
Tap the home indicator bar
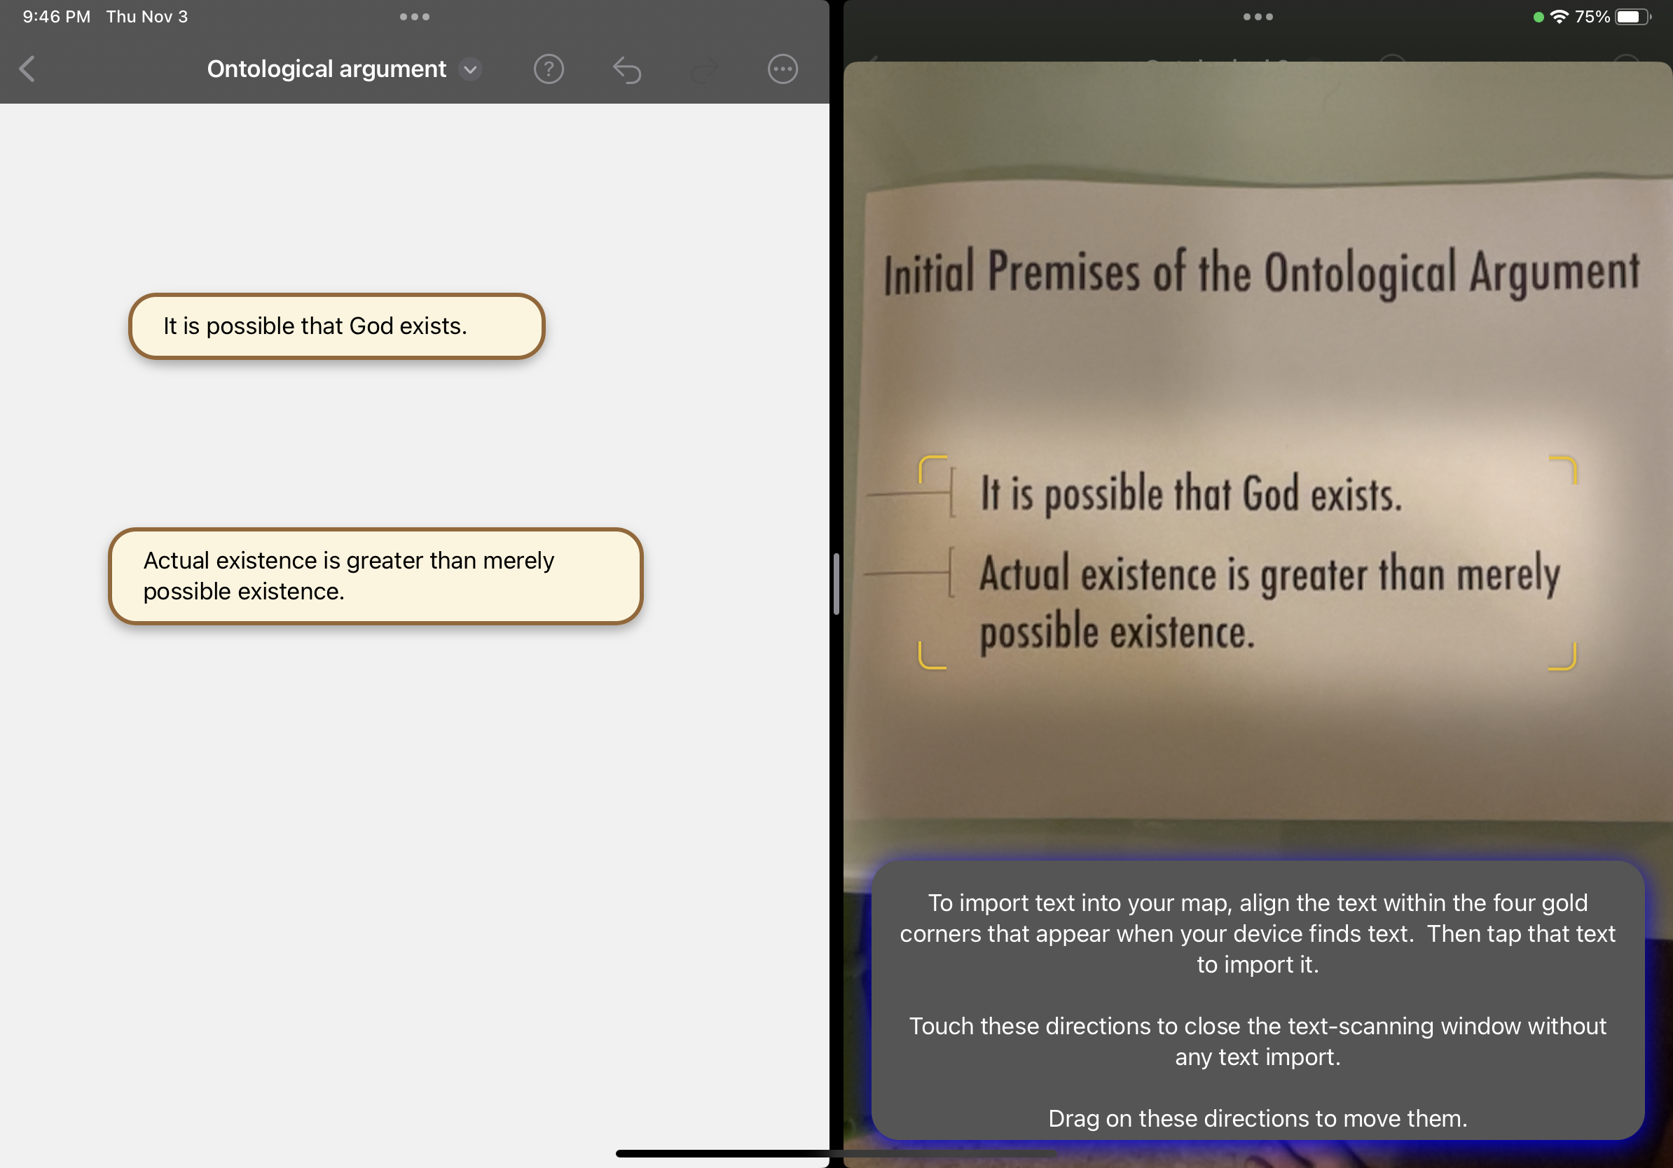(836, 1153)
